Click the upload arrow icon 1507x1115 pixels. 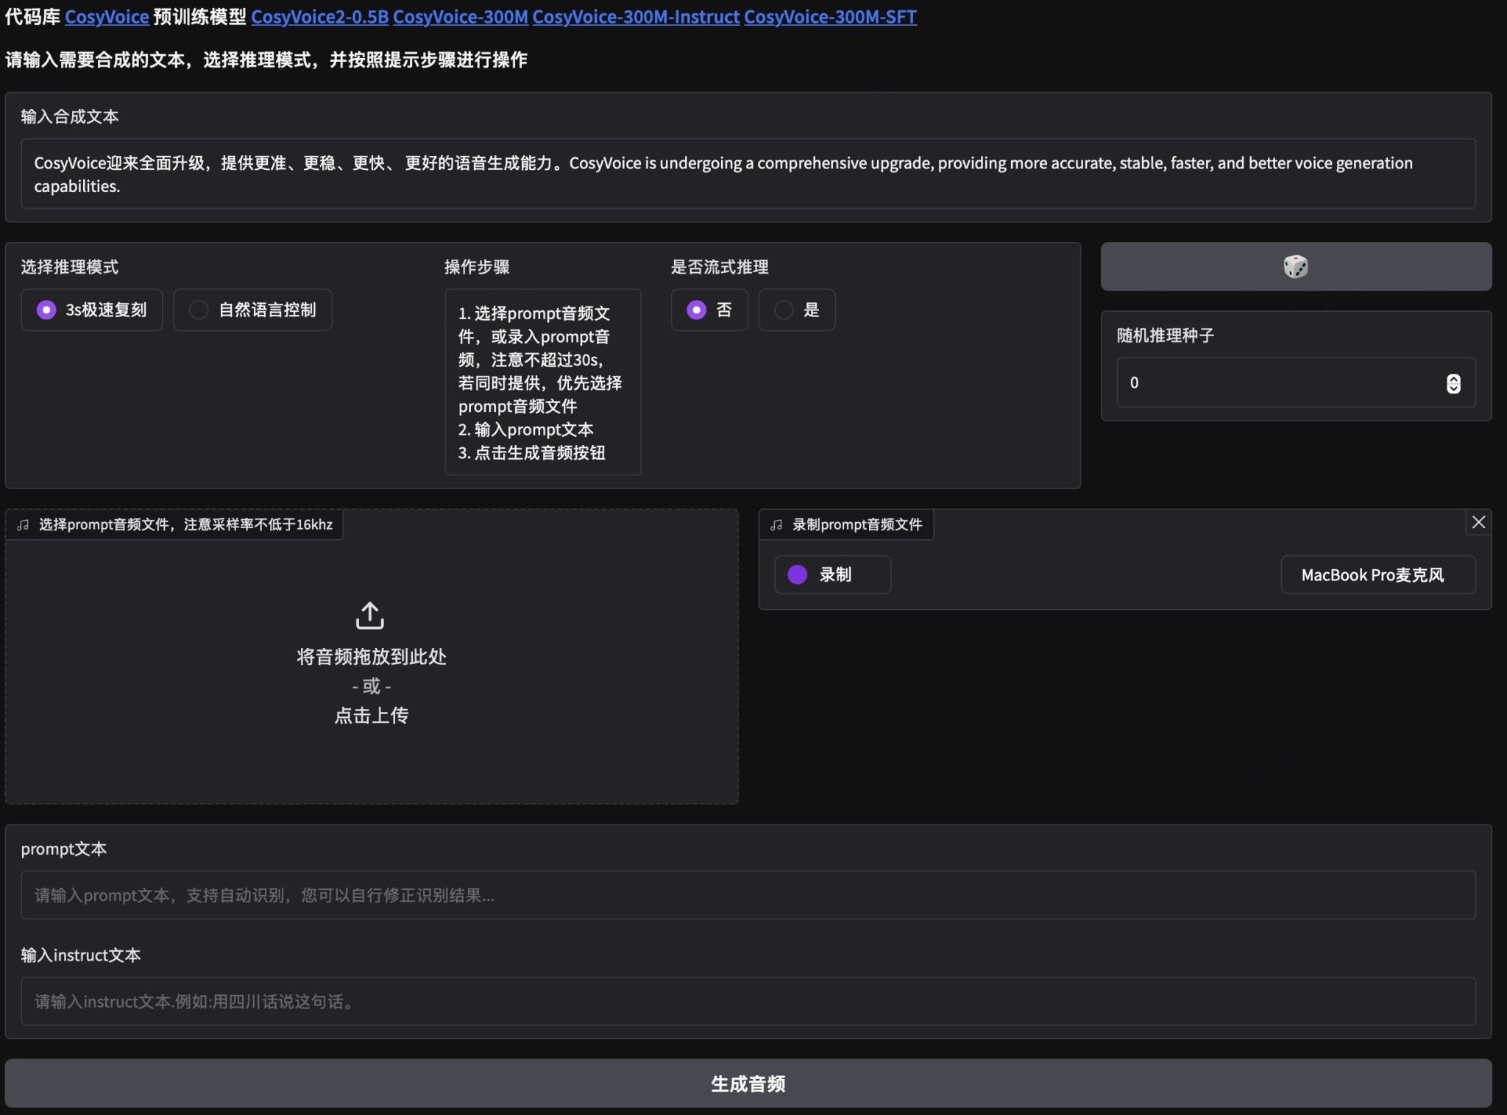(370, 616)
